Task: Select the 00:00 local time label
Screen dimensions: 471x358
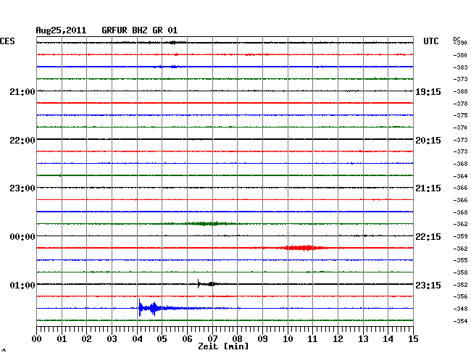Action: [22, 237]
